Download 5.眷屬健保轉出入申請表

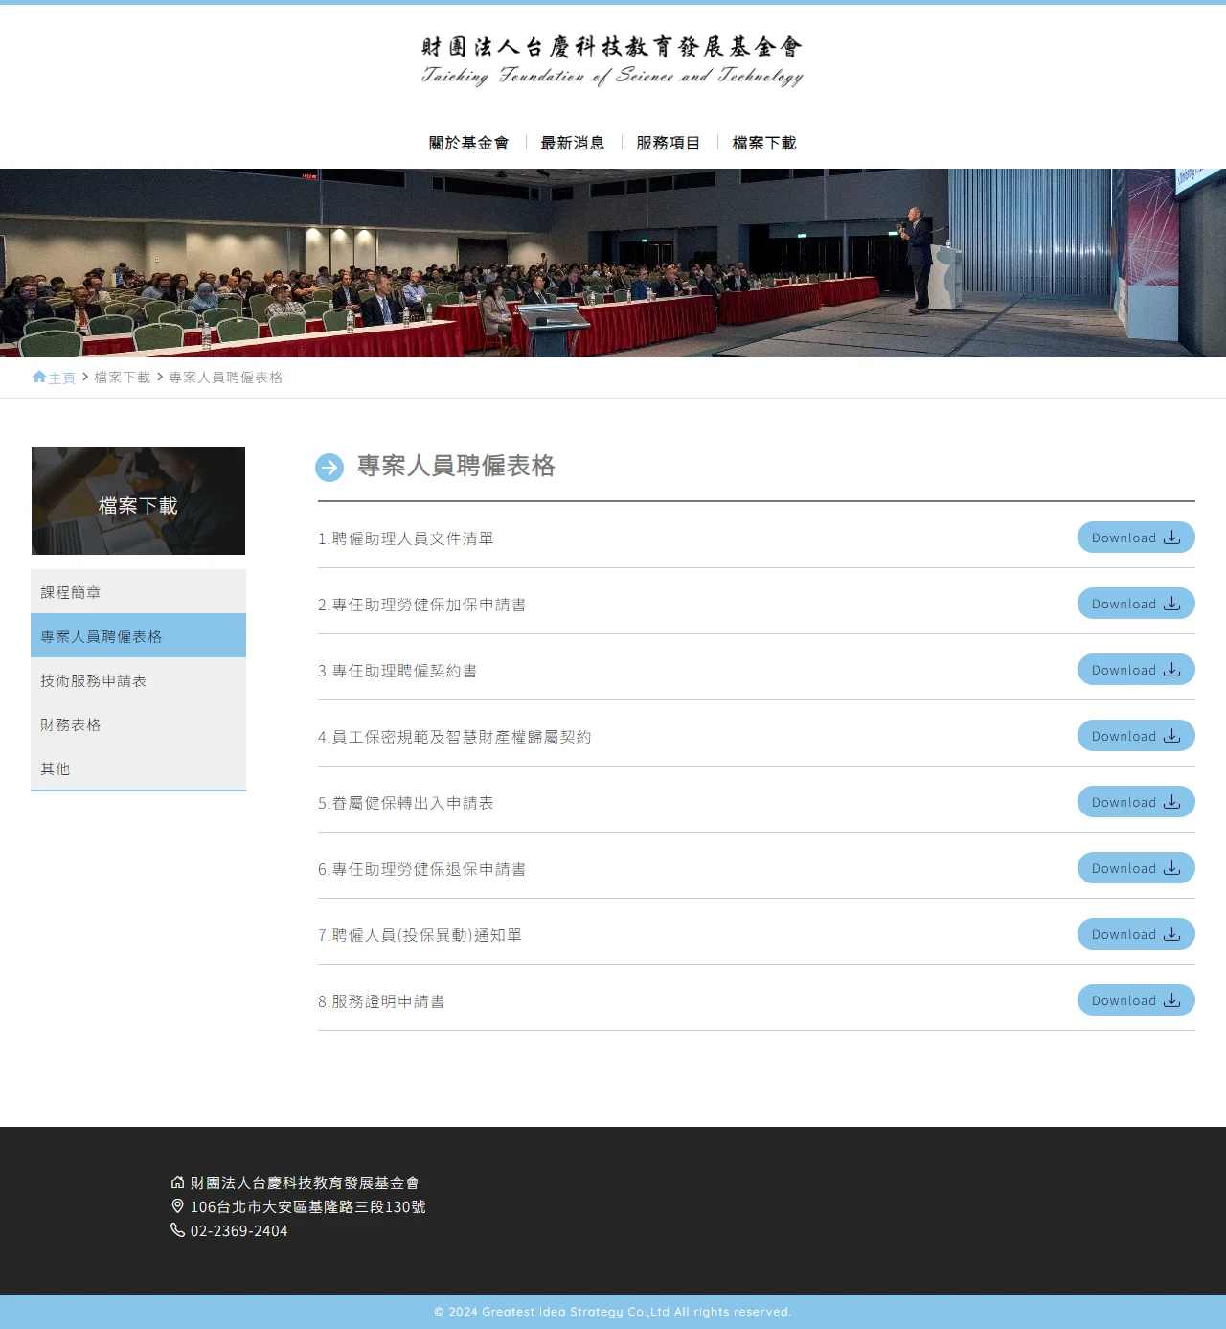tap(1136, 802)
